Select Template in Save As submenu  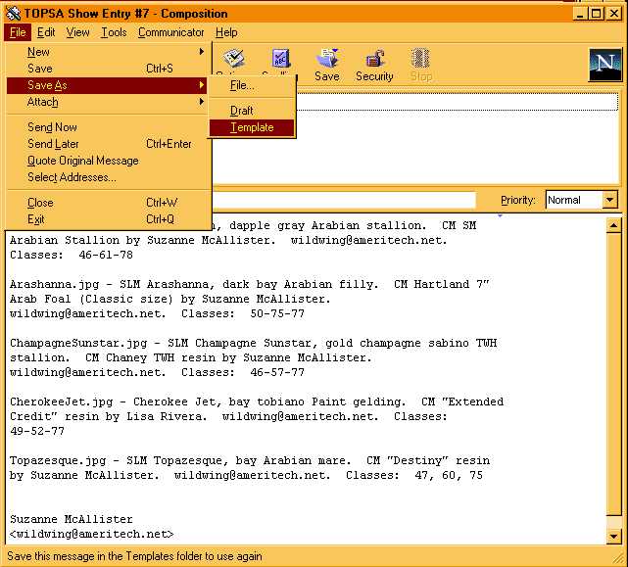pos(252,127)
